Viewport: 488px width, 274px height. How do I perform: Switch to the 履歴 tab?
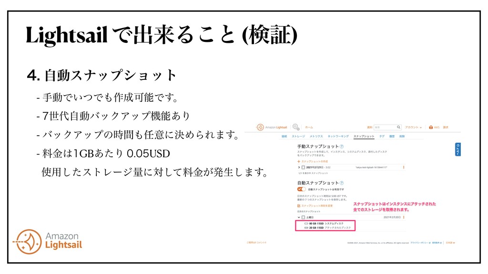(392, 137)
